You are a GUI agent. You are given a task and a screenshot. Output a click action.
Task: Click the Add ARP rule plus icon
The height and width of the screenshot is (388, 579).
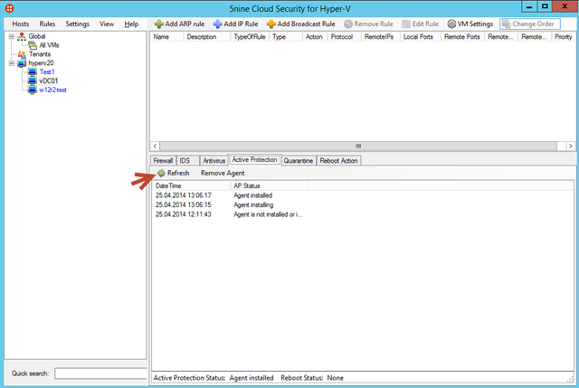click(159, 24)
